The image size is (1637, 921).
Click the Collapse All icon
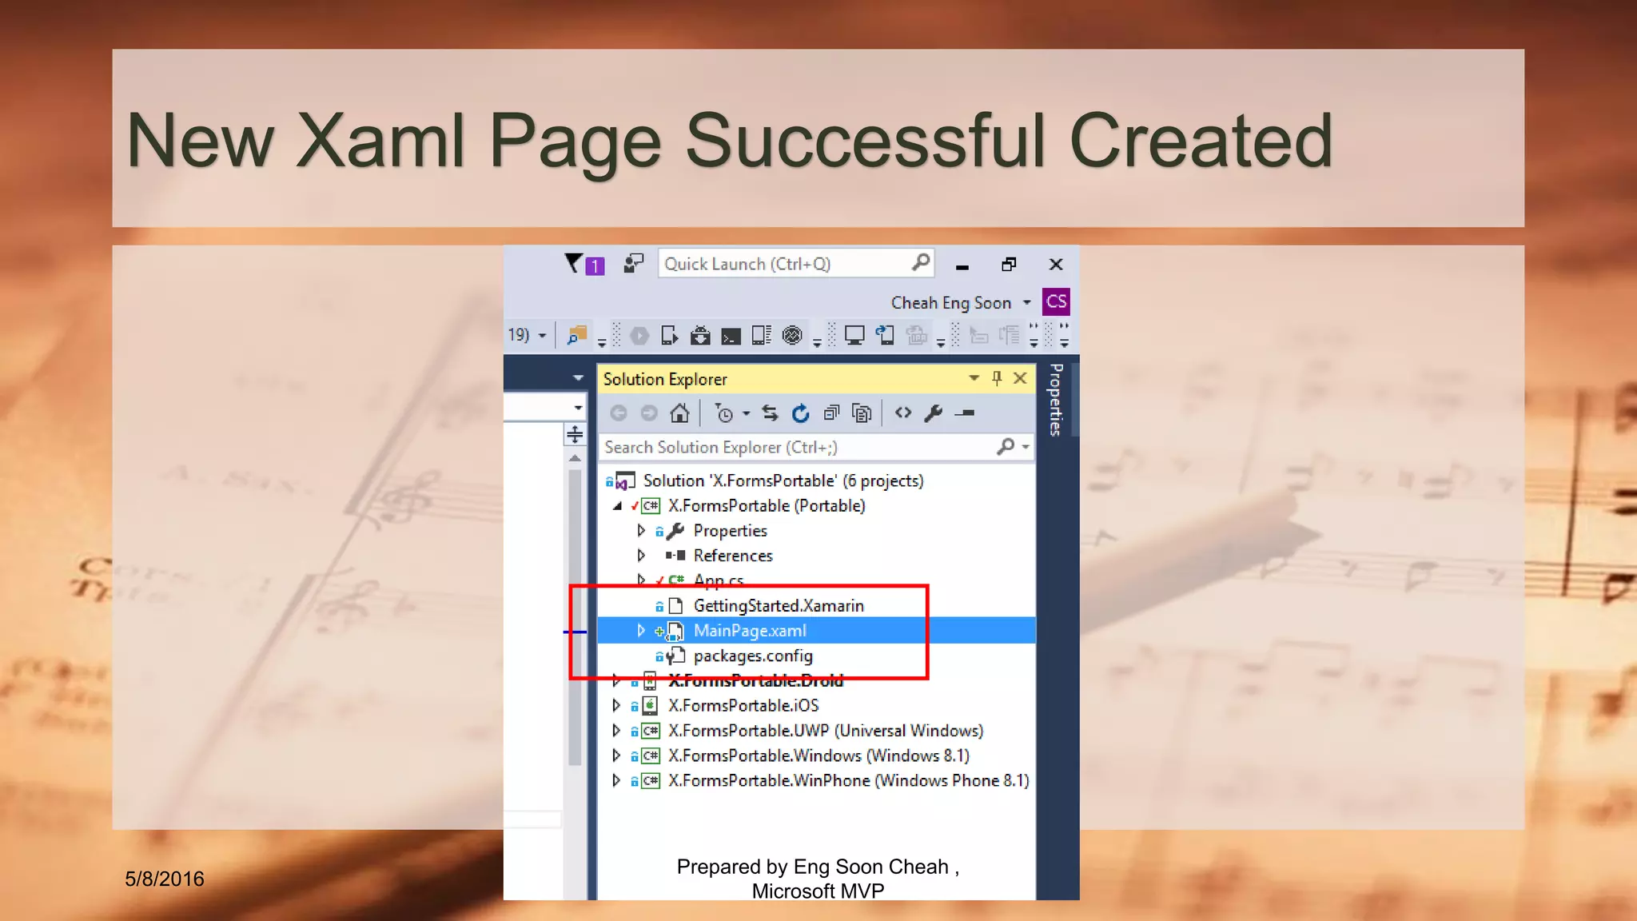tap(831, 413)
